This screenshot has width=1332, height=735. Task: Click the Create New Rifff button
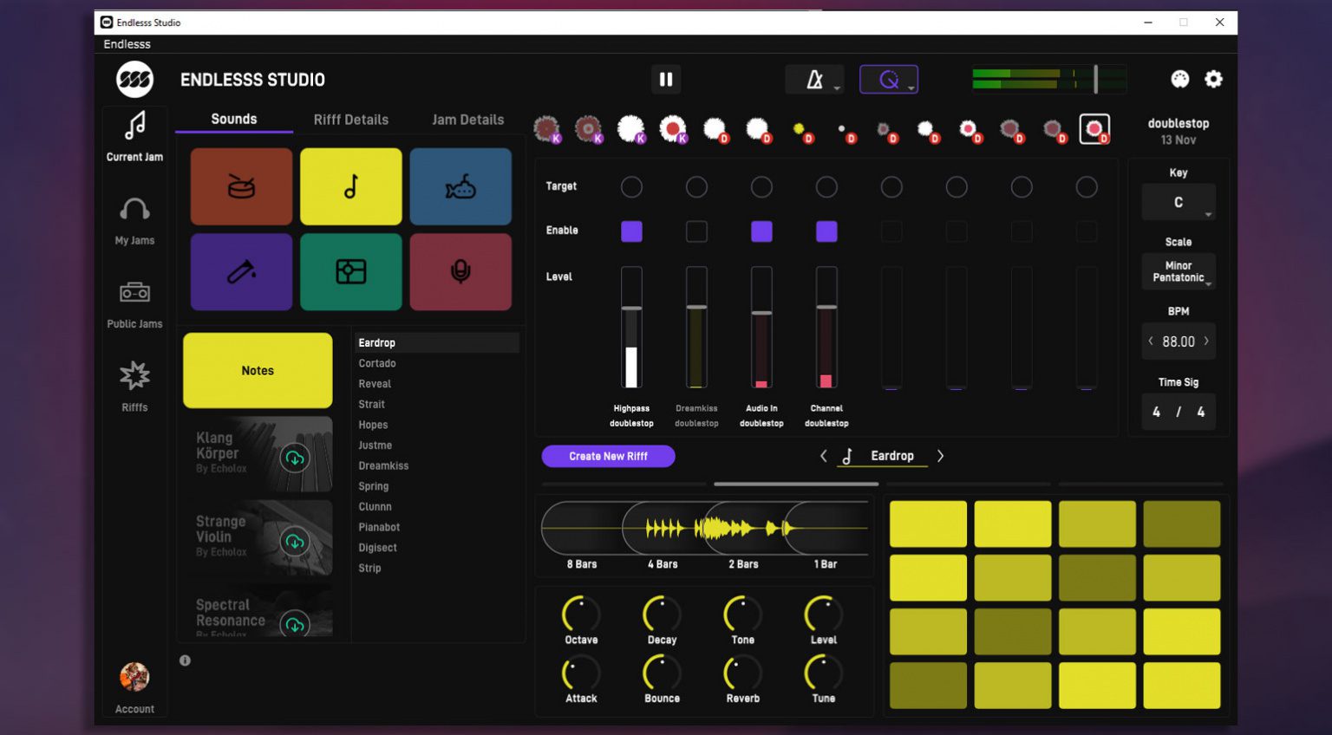[x=608, y=456]
